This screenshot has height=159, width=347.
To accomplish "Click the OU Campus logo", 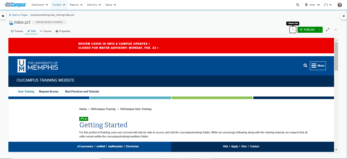I will [15, 4].
